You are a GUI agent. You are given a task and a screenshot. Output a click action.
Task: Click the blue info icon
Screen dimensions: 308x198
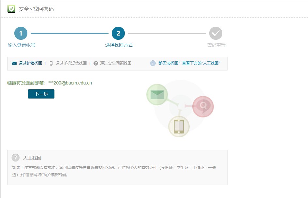click(153, 63)
